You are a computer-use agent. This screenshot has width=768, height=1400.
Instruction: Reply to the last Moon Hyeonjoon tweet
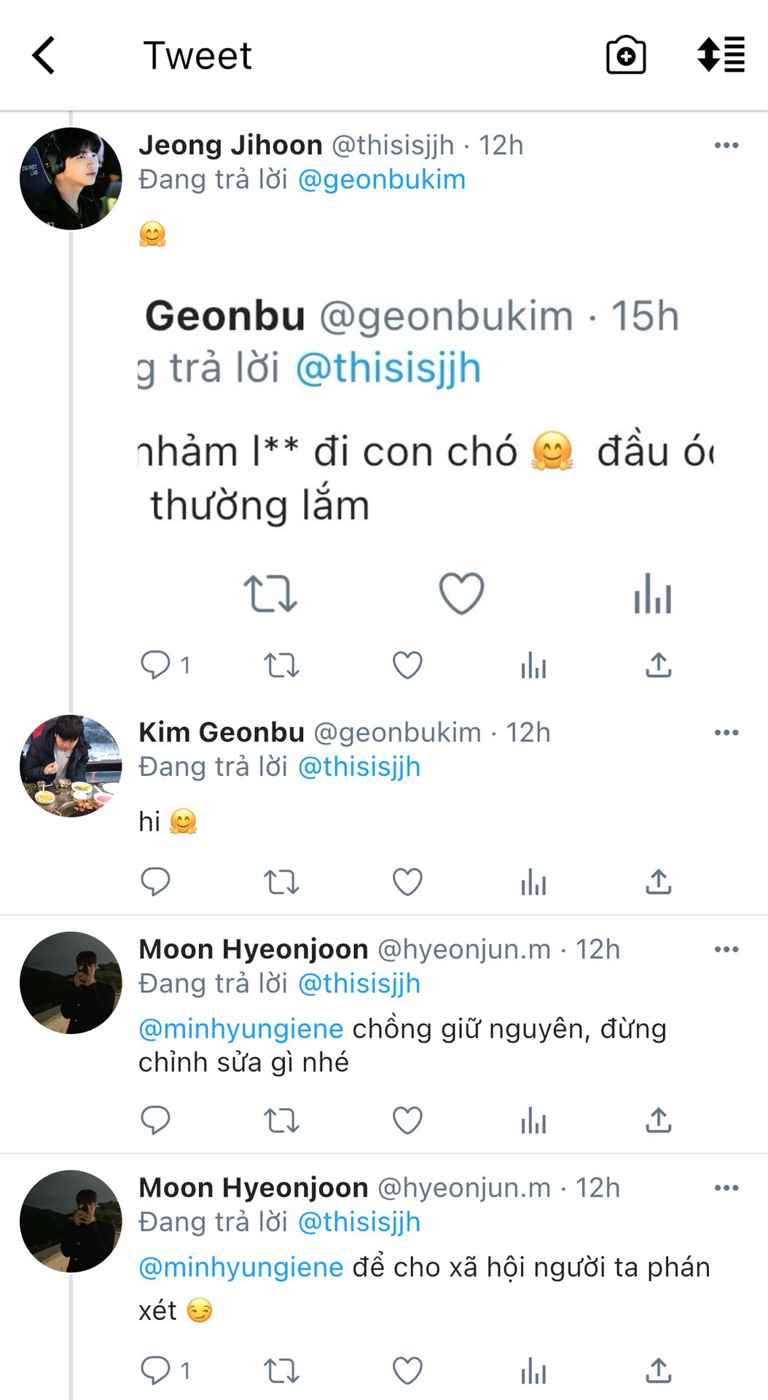[154, 1371]
